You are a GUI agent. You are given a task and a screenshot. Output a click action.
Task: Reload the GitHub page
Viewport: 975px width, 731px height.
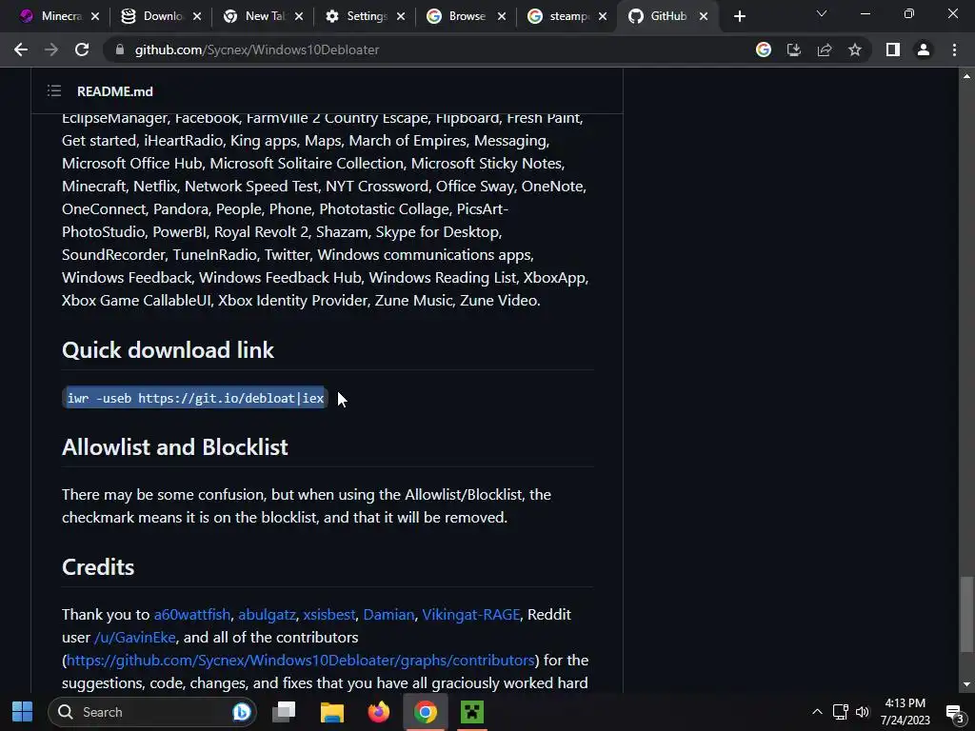82,49
